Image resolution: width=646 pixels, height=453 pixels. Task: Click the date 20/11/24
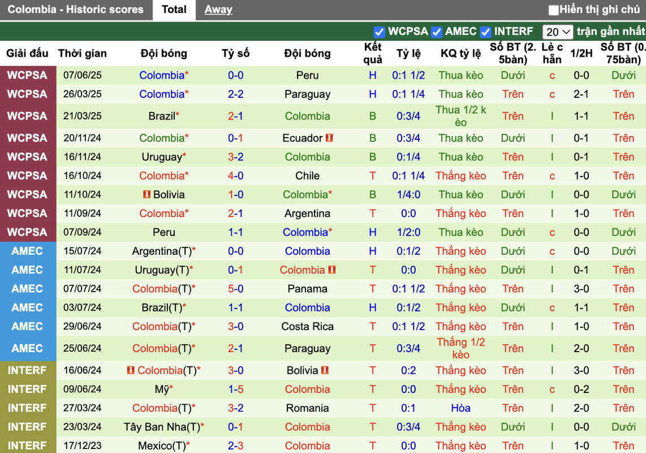click(x=83, y=138)
